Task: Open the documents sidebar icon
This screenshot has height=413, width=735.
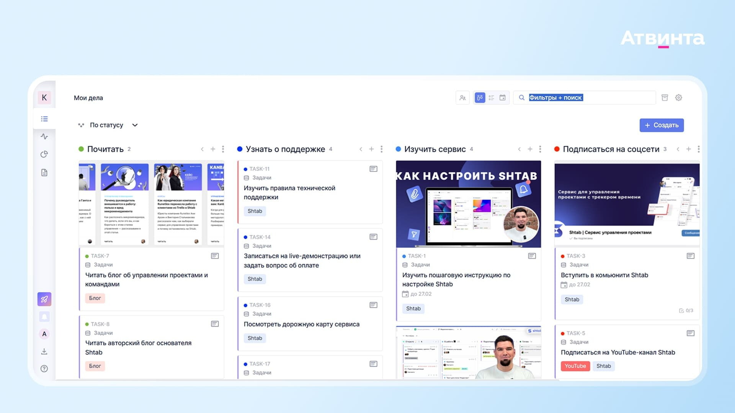Action: 44,172
